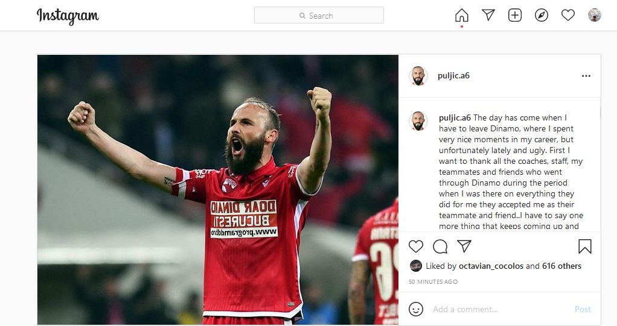Create a new post with plus icon
Image resolution: width=617 pixels, height=326 pixels.
click(x=515, y=15)
